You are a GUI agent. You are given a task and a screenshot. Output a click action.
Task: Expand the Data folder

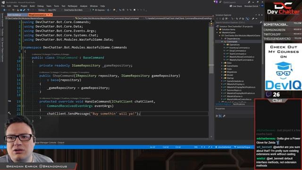(222, 63)
